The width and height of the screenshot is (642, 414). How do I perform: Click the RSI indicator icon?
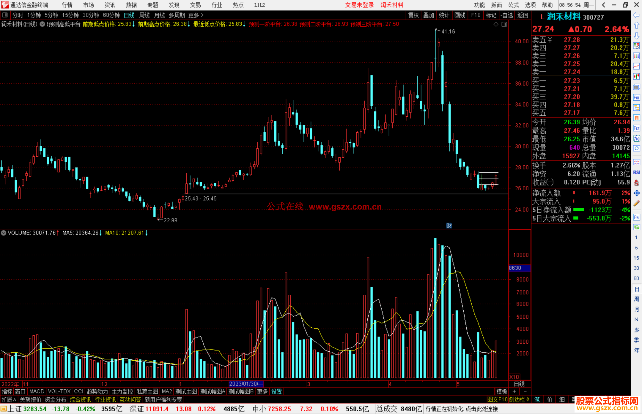coord(636,172)
